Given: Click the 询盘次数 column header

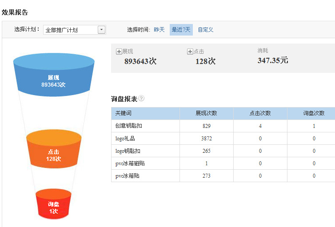Looking at the screenshot, I should (x=311, y=113).
